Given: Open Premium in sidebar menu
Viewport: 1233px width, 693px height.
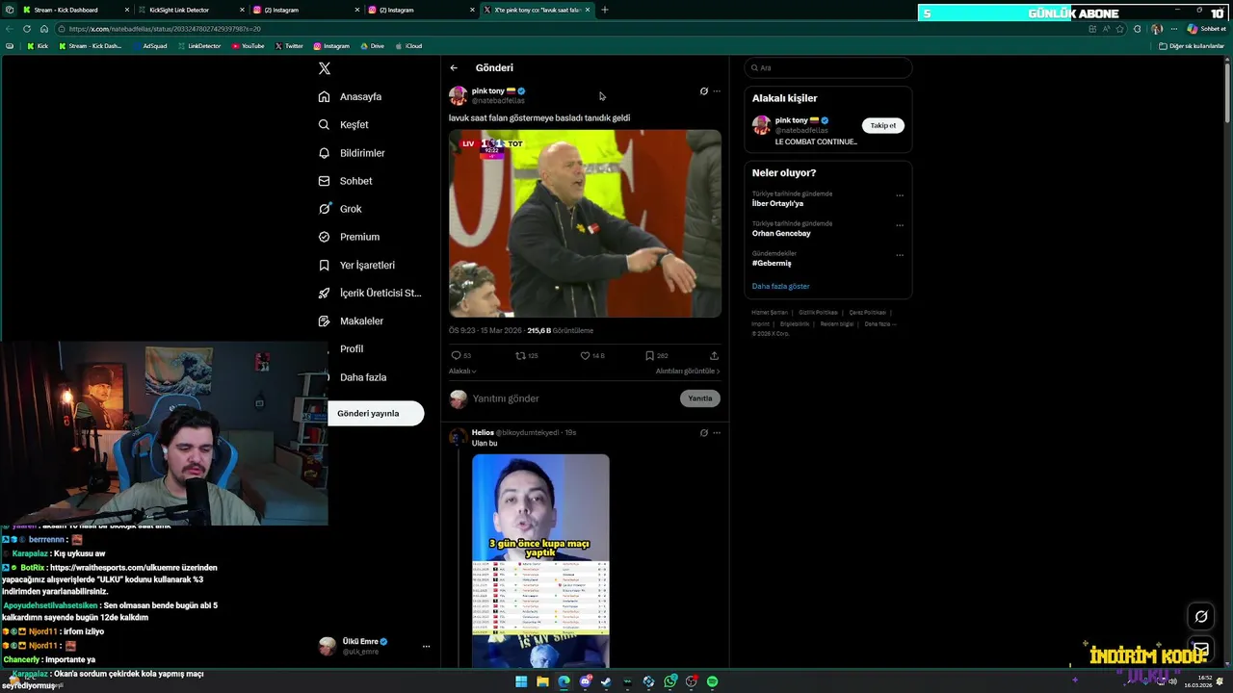Looking at the screenshot, I should [x=349, y=237].
